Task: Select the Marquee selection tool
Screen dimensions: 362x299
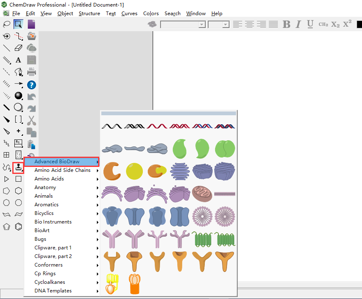Action: point(18,24)
